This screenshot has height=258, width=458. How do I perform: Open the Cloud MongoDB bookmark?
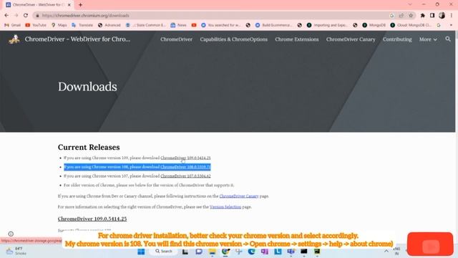411,25
